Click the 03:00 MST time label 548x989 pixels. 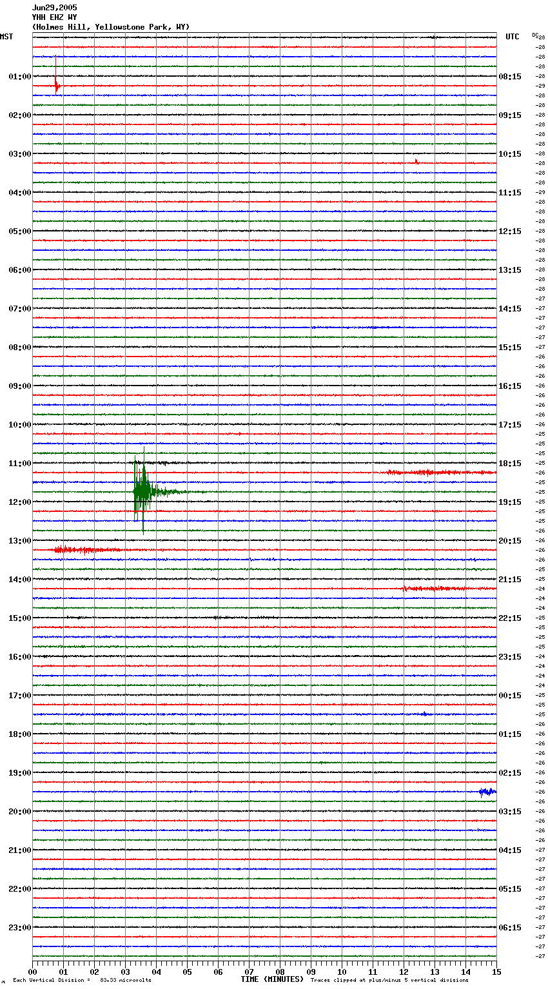tap(20, 154)
